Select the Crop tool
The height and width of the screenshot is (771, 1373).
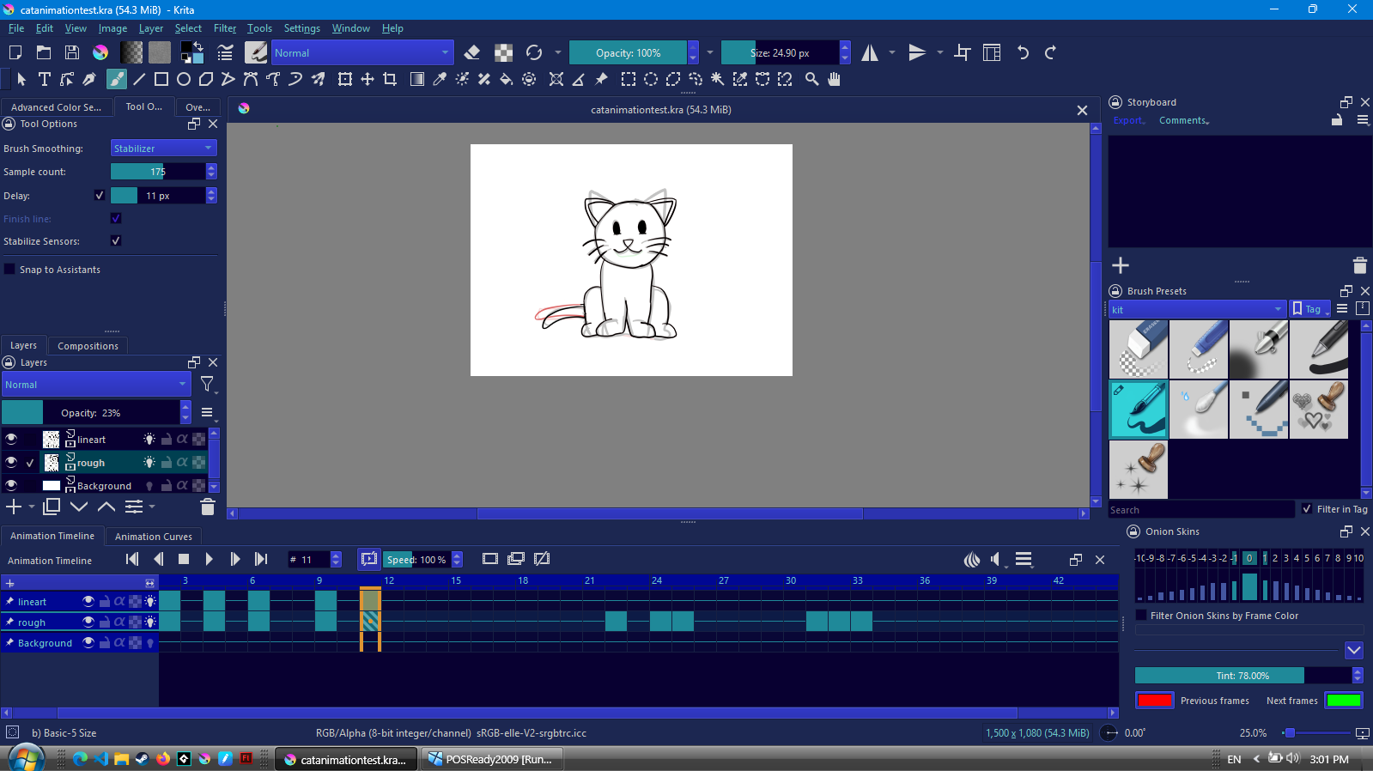point(390,79)
